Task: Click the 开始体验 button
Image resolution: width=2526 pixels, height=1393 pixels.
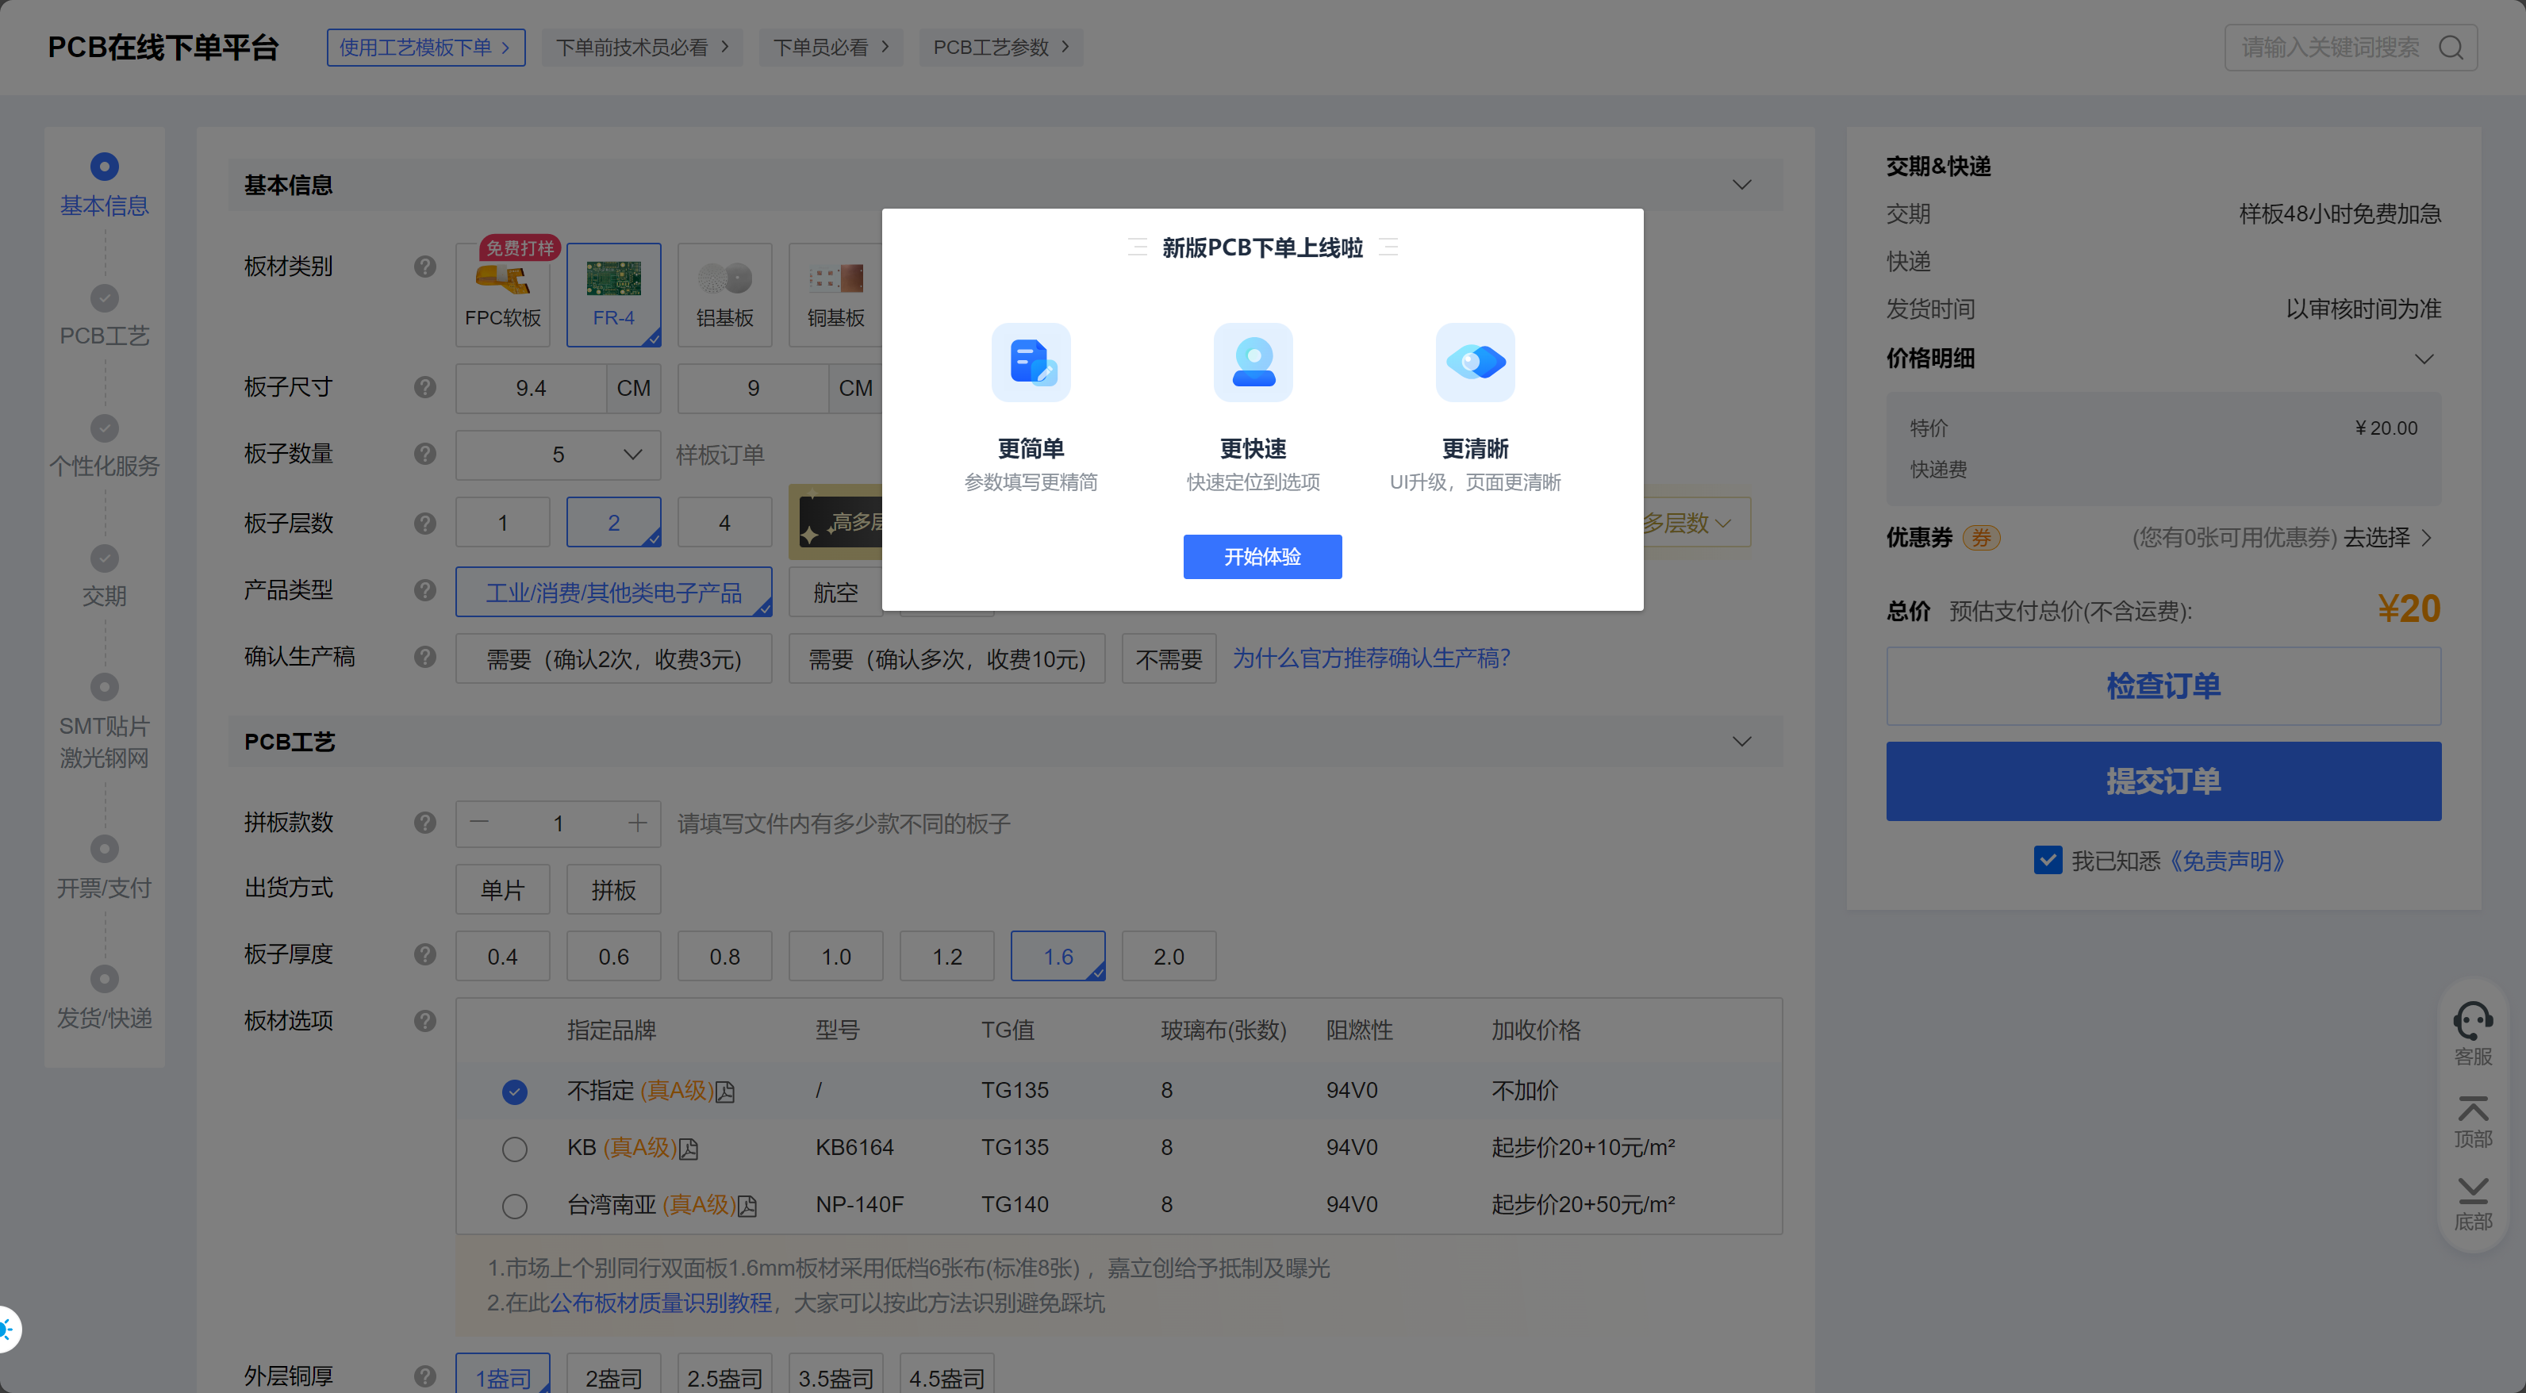Action: pos(1261,557)
